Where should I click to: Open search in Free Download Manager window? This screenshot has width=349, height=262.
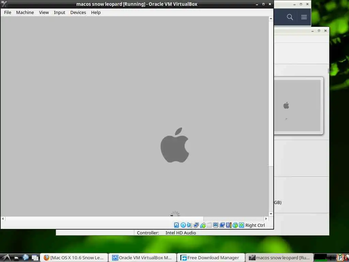point(290,17)
